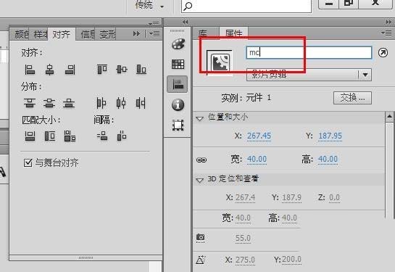
Task: Click the match height icon
Action: 49,136
